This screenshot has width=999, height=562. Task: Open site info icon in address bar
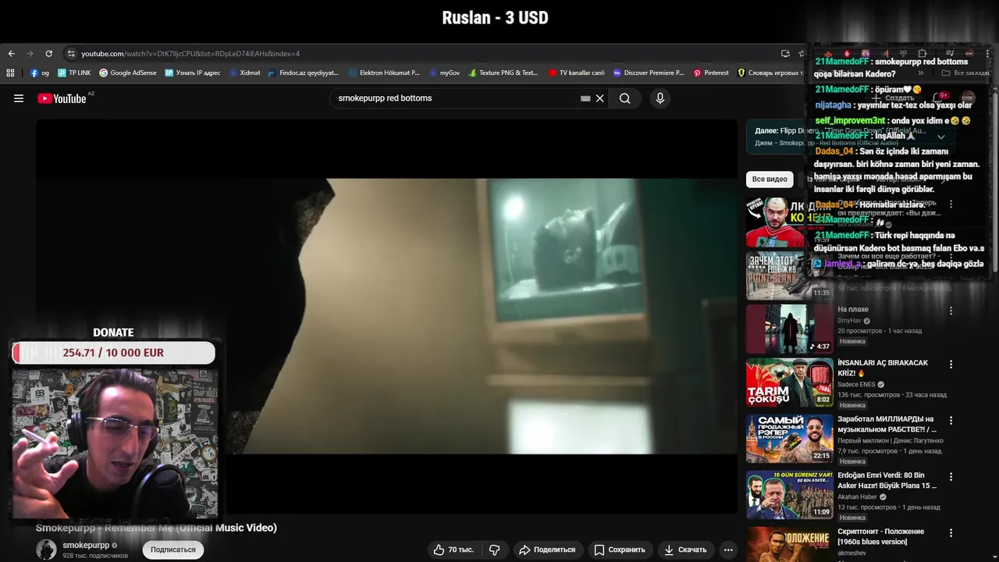pyautogui.click(x=71, y=54)
